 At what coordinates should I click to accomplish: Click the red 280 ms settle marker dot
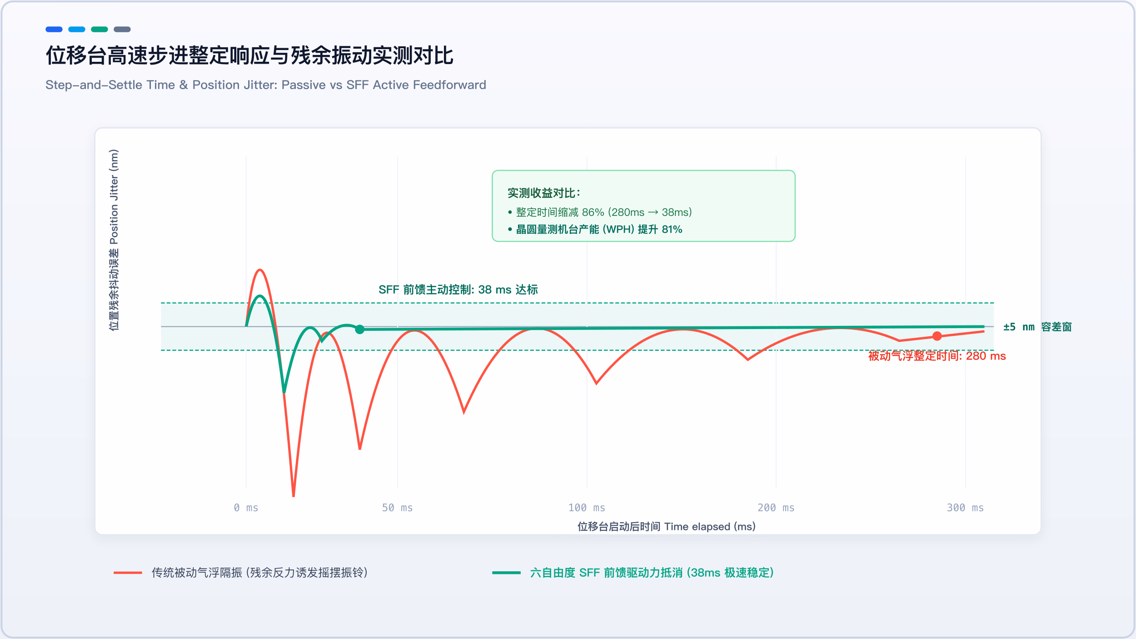(x=937, y=336)
